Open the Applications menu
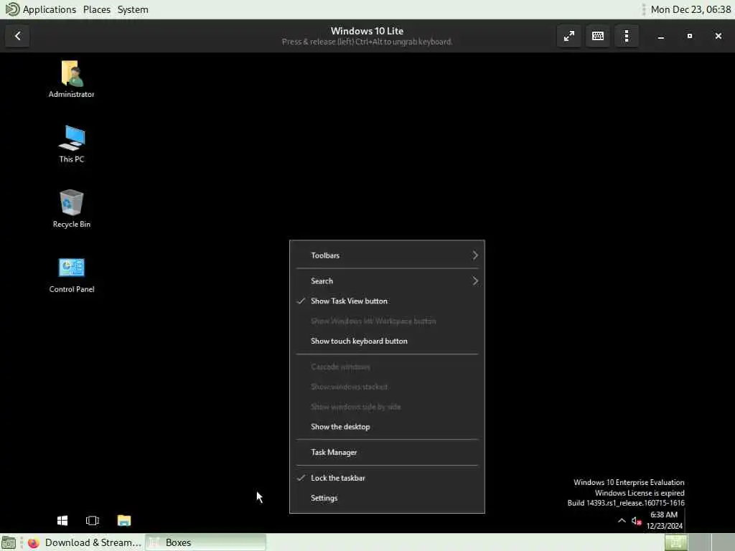Image resolution: width=735 pixels, height=551 pixels. (50, 9)
